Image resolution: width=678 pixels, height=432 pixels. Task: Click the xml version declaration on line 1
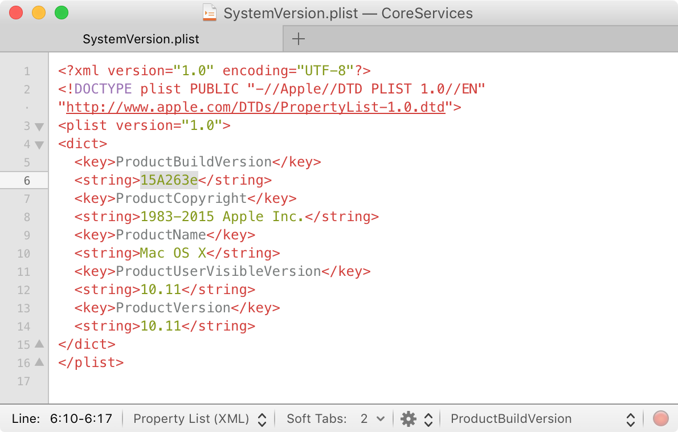pyautogui.click(x=214, y=71)
